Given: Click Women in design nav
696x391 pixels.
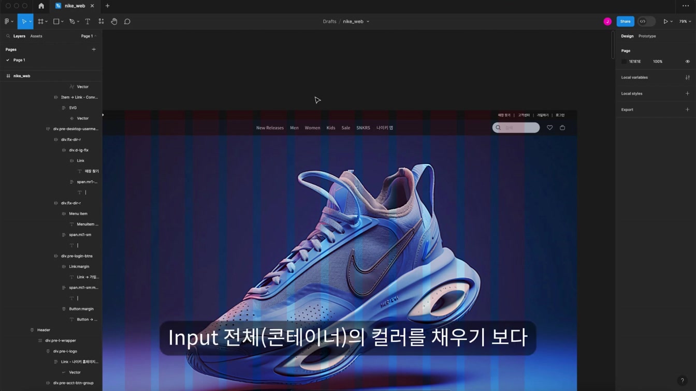Looking at the screenshot, I should coord(312,128).
